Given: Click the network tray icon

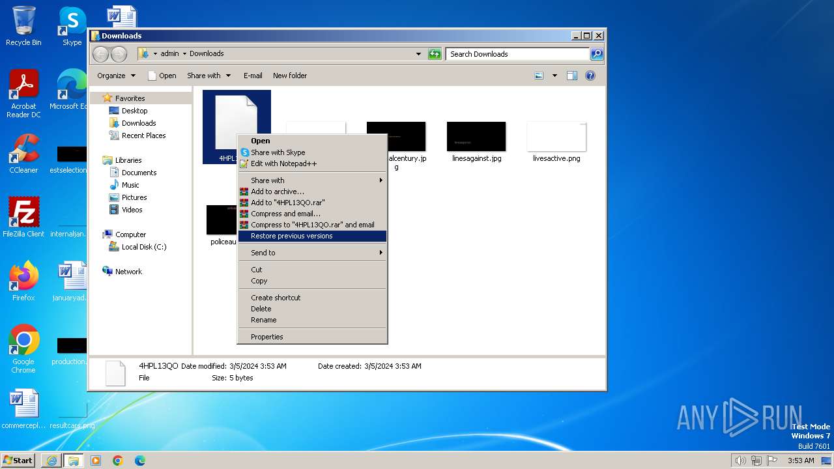Looking at the screenshot, I should click(756, 461).
